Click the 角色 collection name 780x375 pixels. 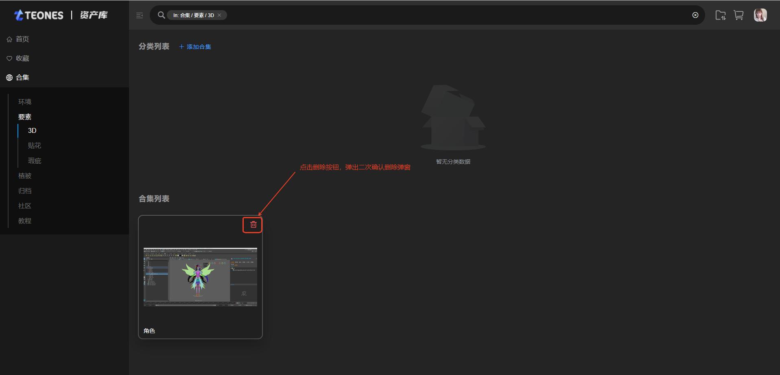point(149,331)
